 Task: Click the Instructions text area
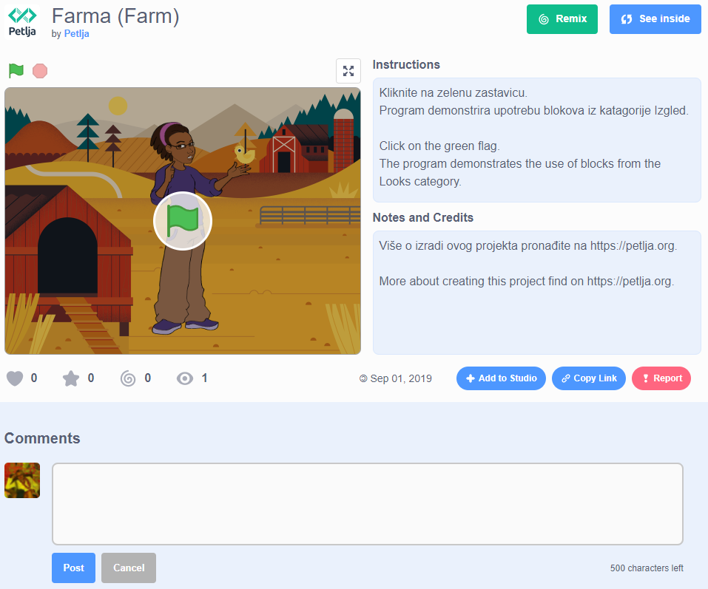point(536,140)
